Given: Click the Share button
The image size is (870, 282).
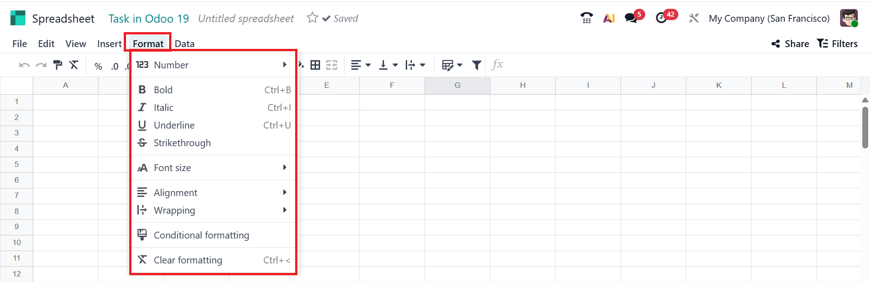Looking at the screenshot, I should pyautogui.click(x=790, y=43).
